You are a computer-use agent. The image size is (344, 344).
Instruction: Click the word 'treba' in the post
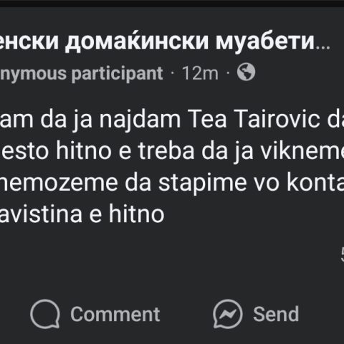click(166, 151)
